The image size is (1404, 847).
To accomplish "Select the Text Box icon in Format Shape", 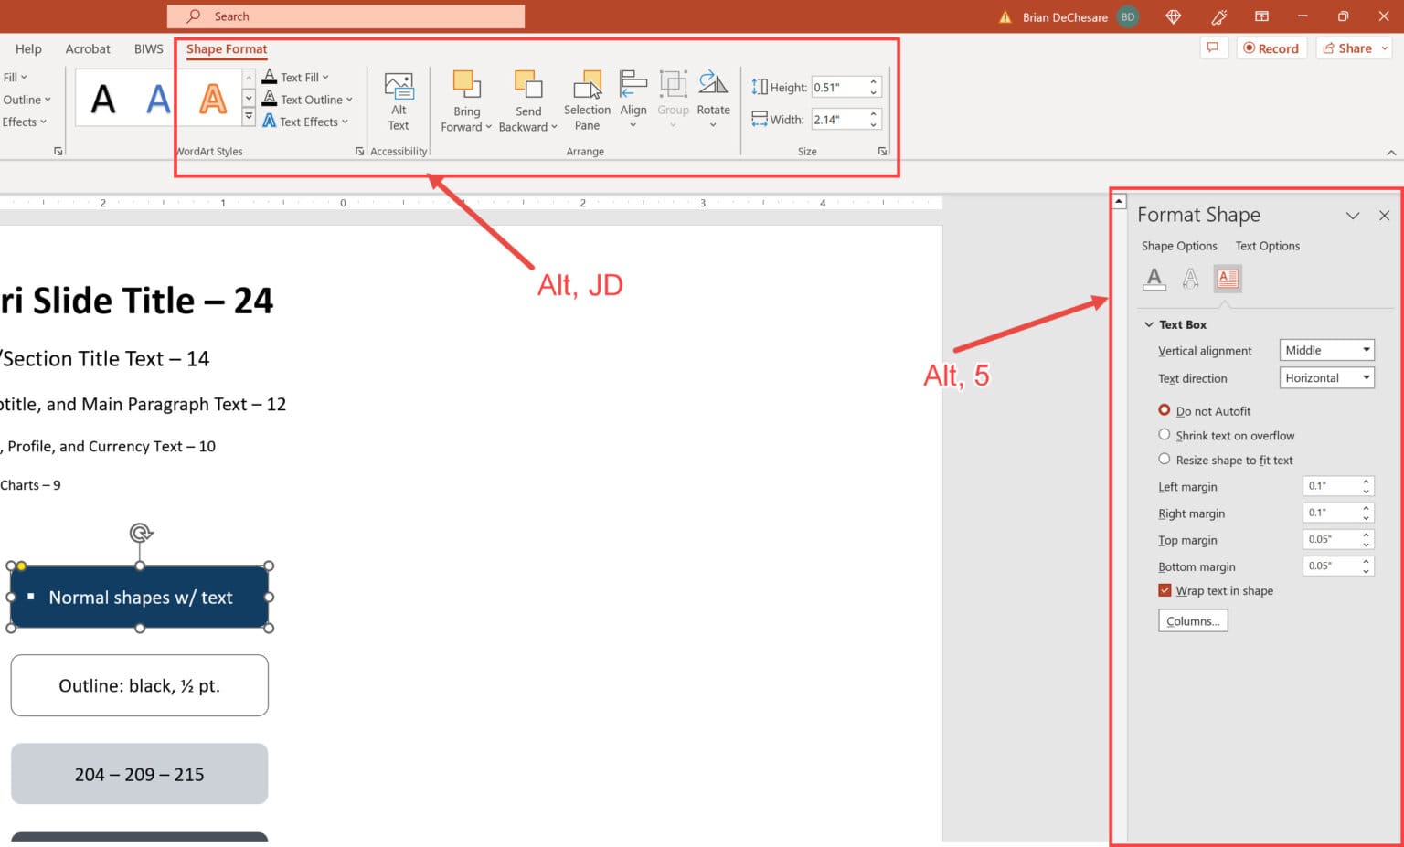I will [1227, 279].
